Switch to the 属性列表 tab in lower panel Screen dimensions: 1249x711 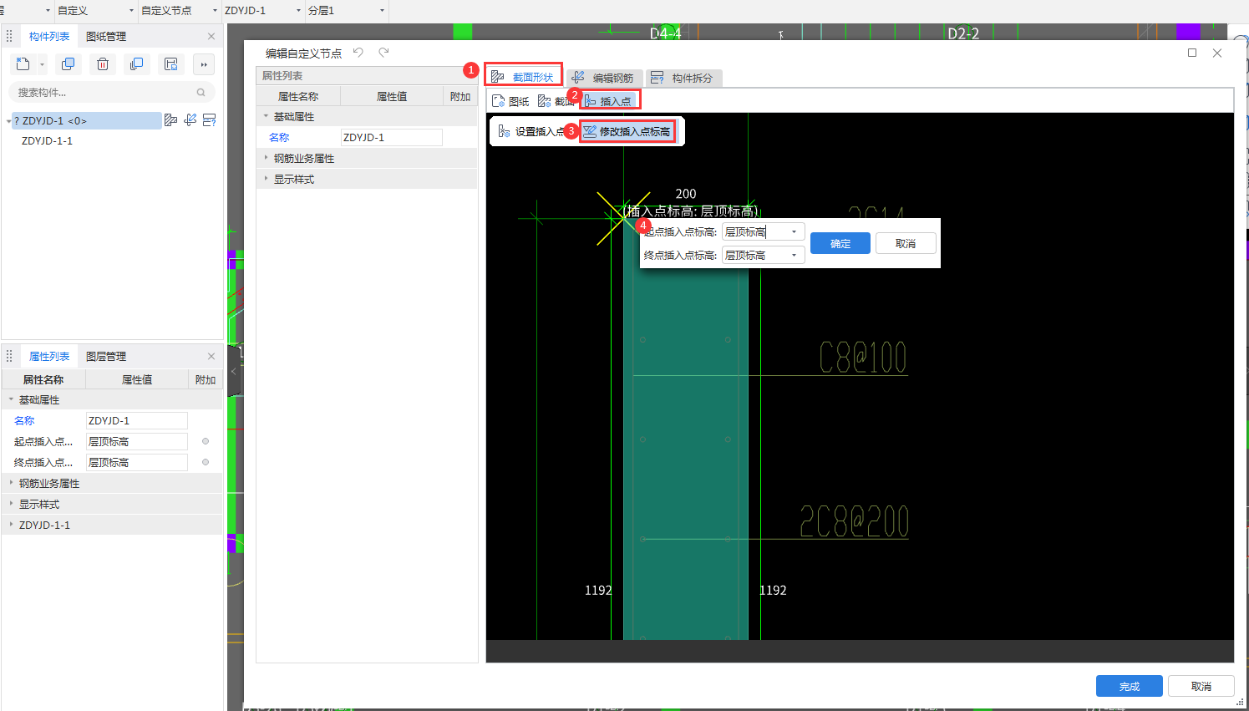coord(49,357)
